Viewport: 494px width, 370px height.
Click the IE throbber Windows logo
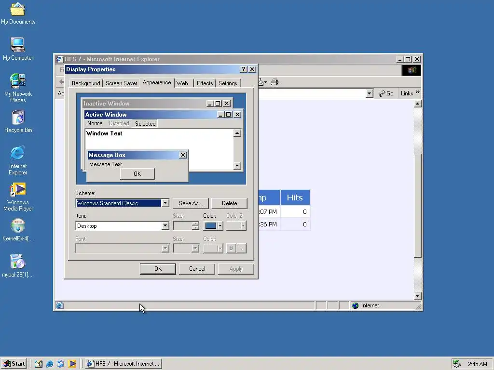[411, 70]
